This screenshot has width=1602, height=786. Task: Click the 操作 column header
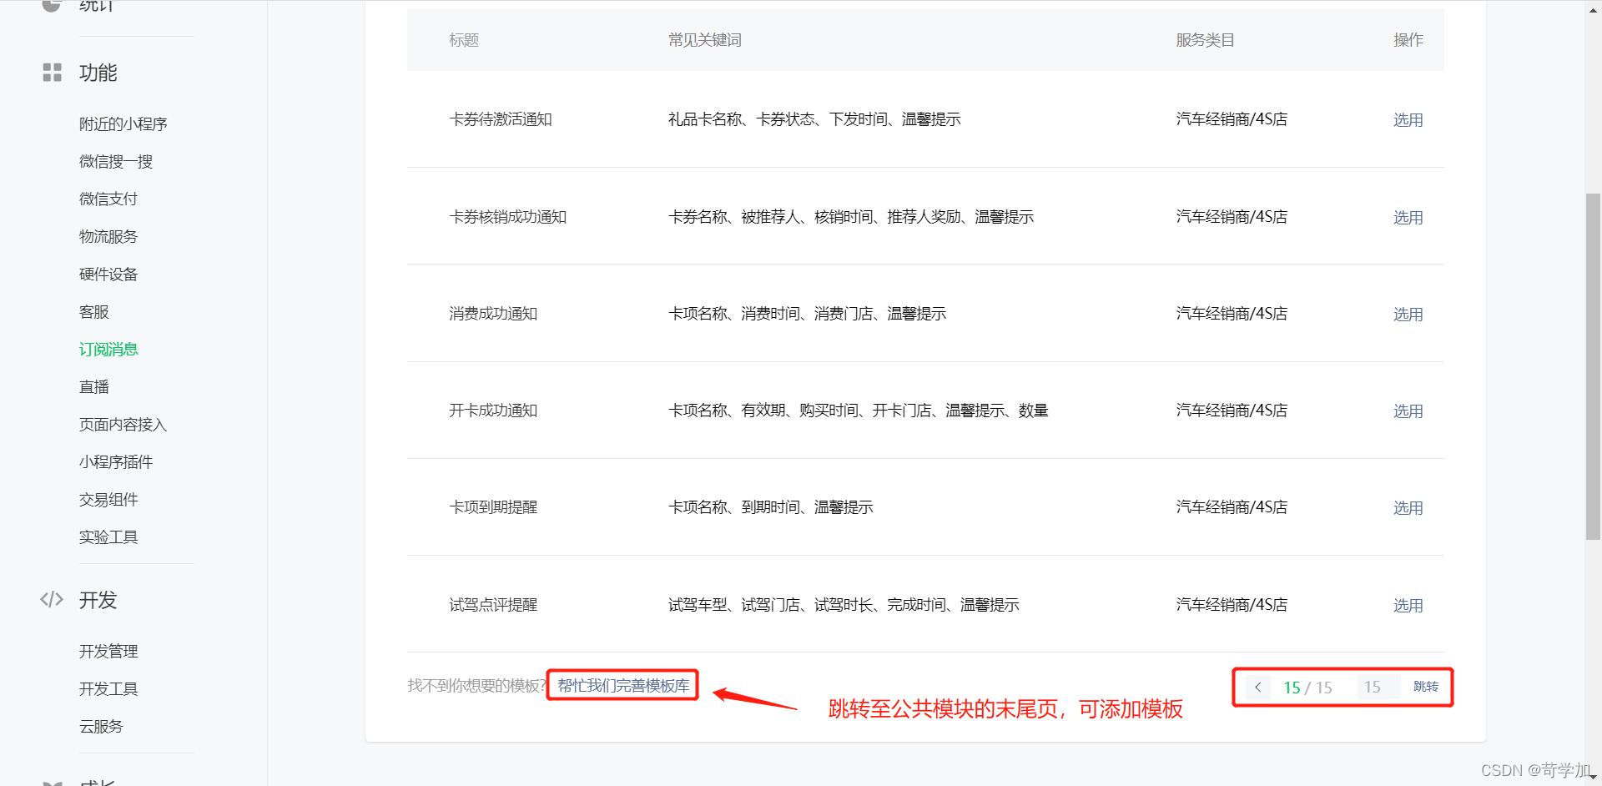[x=1408, y=40]
